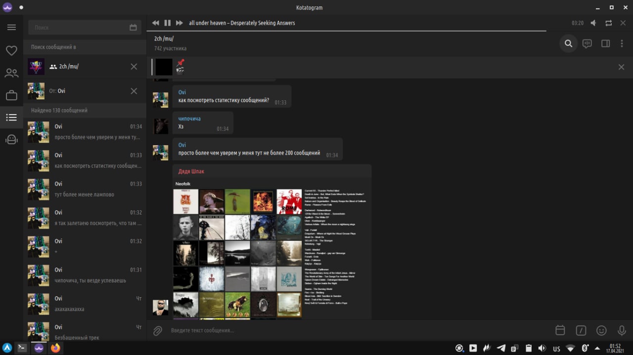Open result 'я так залетаею посмотреть'
The width and height of the screenshot is (633, 355).
tap(85, 218)
